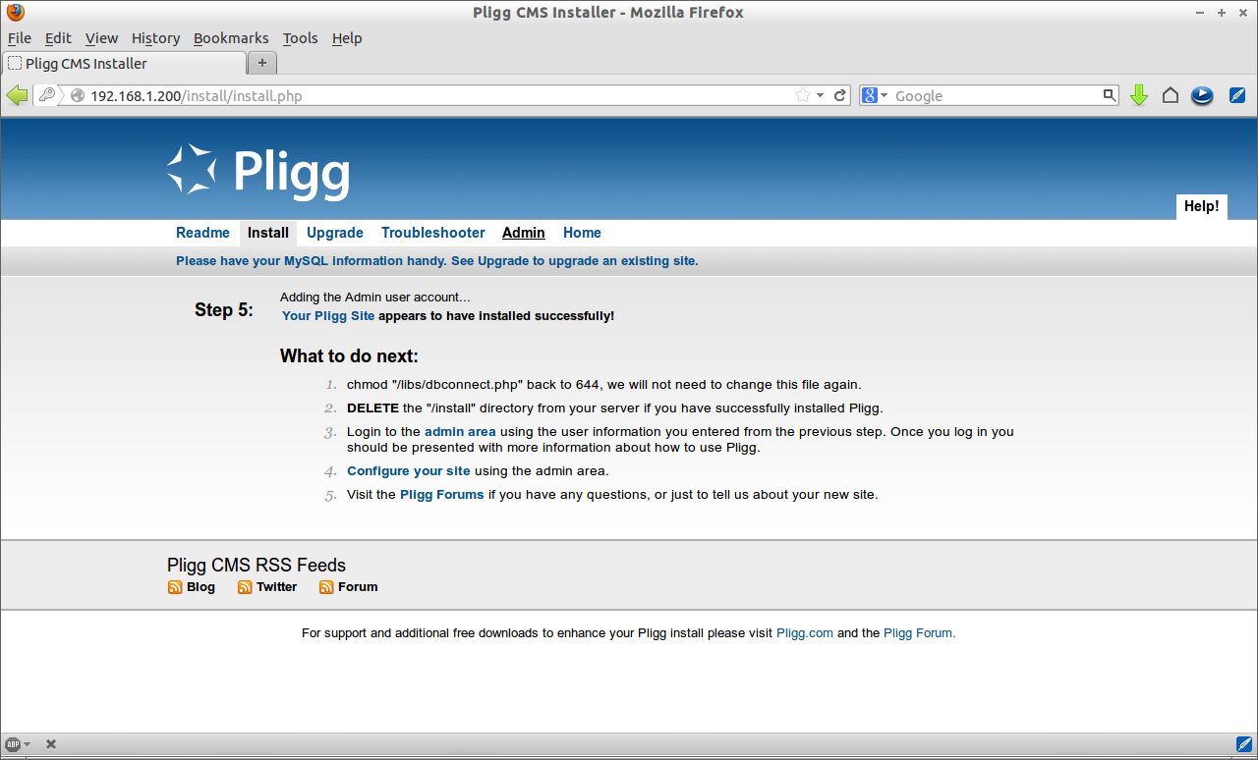Open the Edit menu
1258x760 pixels.
coord(58,38)
